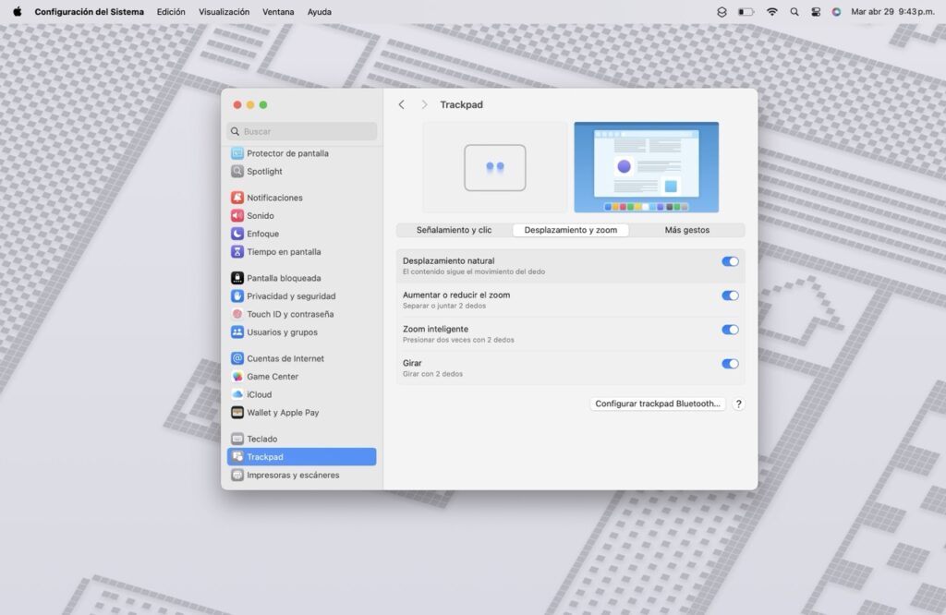Click the trackpad gesture preview thumbnail
946x615 pixels.
point(495,167)
